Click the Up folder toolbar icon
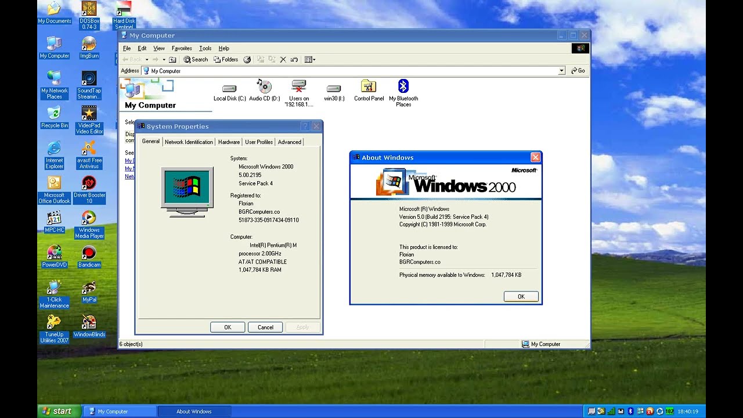This screenshot has height=418, width=743. (x=172, y=60)
